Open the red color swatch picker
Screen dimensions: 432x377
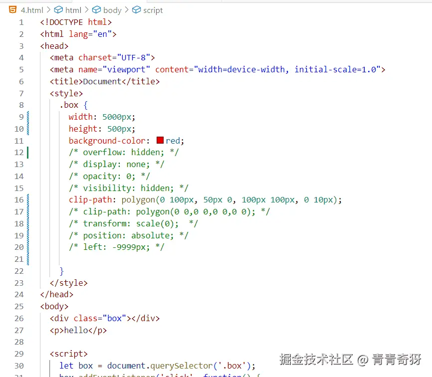coord(160,141)
